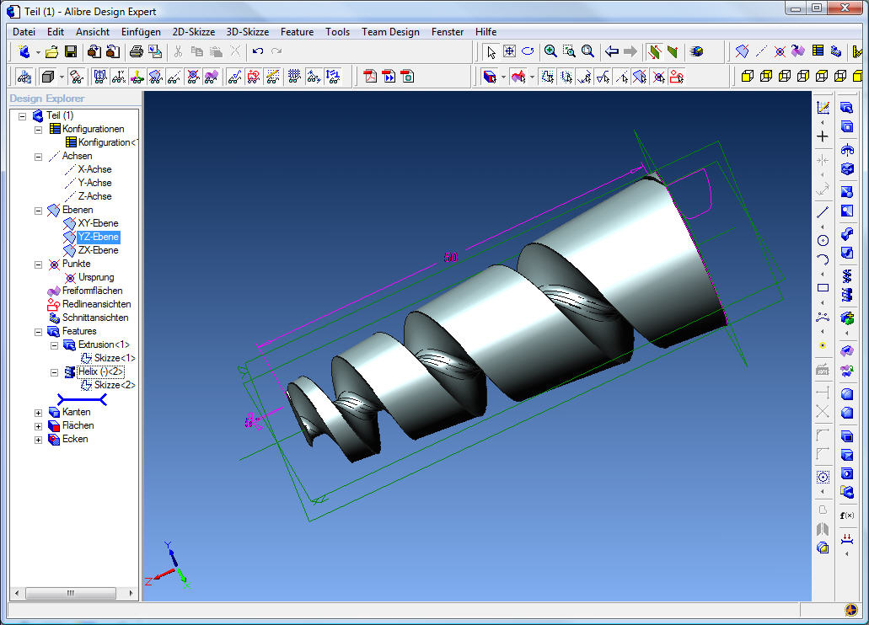Expand the Ecken tree node
Viewport: 869px width, 625px height.
coord(38,440)
